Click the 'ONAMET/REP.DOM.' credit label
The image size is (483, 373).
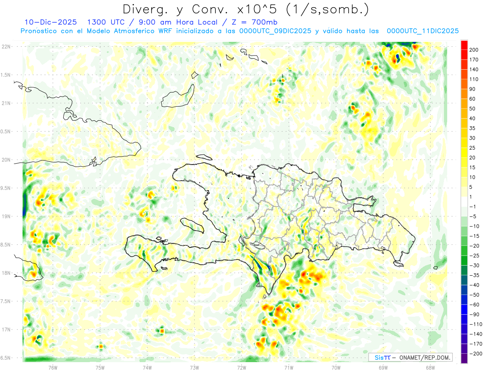(424, 357)
